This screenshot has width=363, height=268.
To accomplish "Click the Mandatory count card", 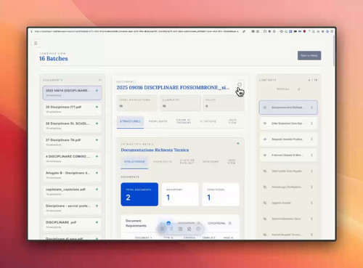I will point(180,195).
